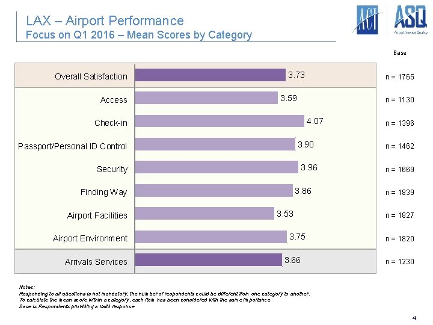Select the Q1 2016 Mean Scores subtitle
433x325 pixels.
pos(139,35)
